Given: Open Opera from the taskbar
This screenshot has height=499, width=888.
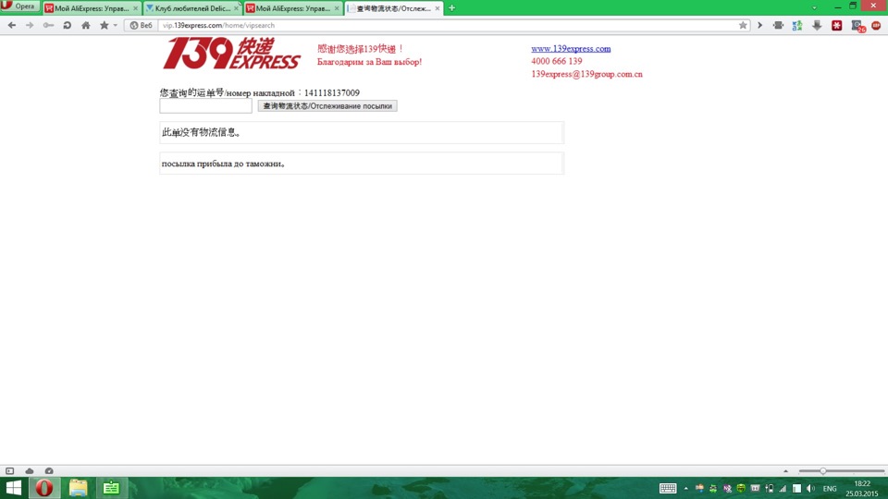Looking at the screenshot, I should tap(44, 488).
